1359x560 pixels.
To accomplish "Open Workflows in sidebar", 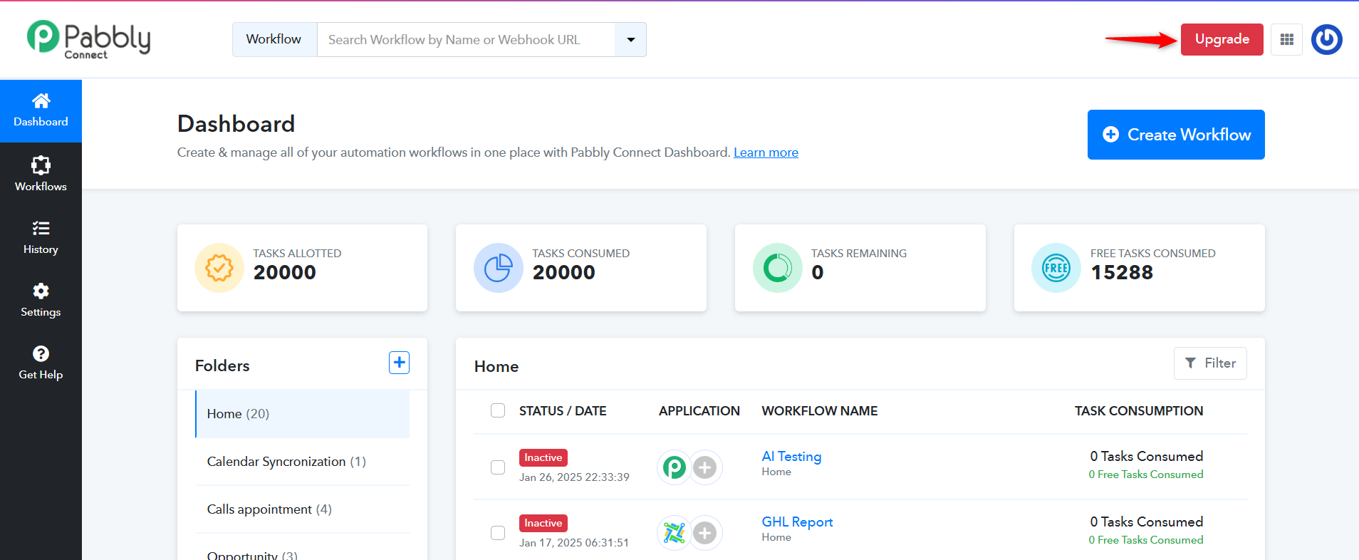I will 41,174.
